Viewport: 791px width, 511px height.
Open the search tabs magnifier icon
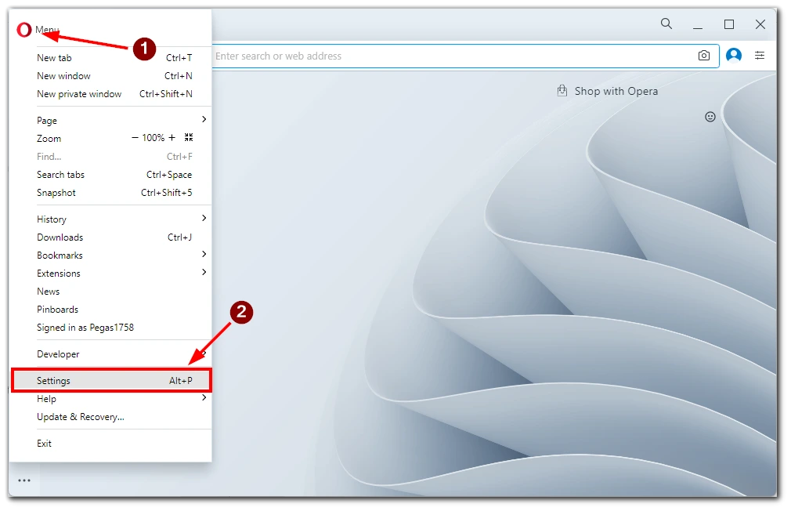pyautogui.click(x=666, y=24)
